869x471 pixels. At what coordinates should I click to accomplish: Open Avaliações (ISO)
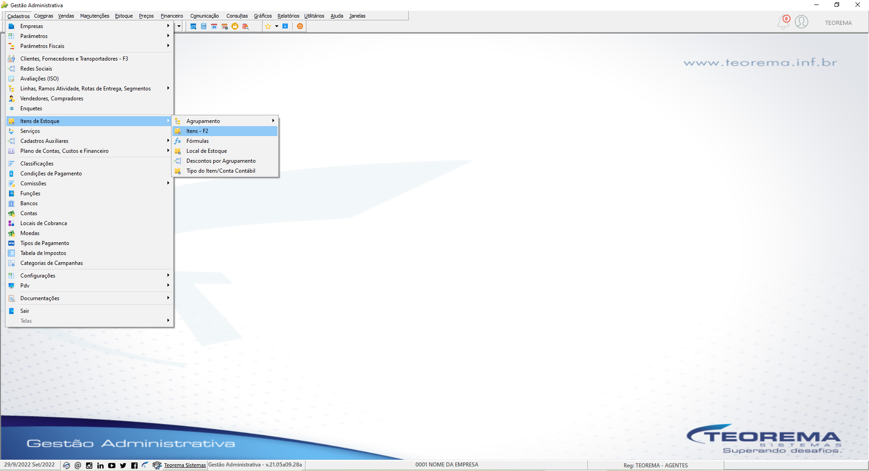90,79
